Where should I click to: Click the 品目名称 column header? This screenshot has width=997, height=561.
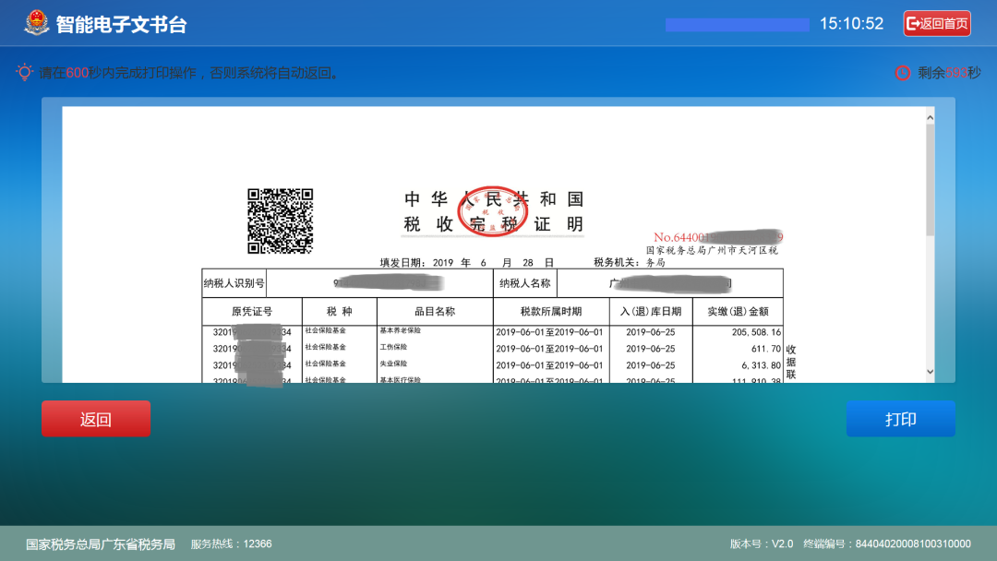click(x=435, y=311)
